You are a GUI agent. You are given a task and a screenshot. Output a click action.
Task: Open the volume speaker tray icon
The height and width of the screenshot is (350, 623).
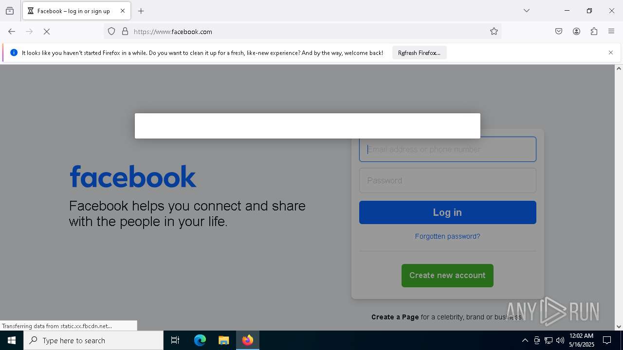click(x=560, y=340)
